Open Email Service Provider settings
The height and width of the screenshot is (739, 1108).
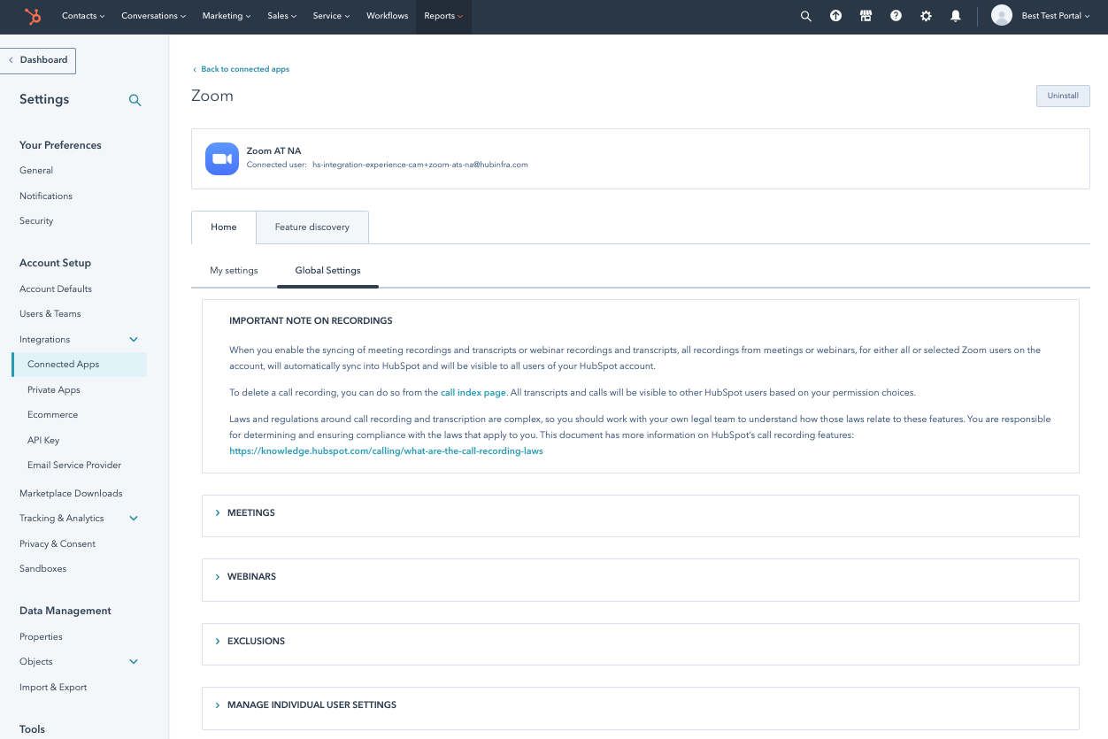[74, 466]
